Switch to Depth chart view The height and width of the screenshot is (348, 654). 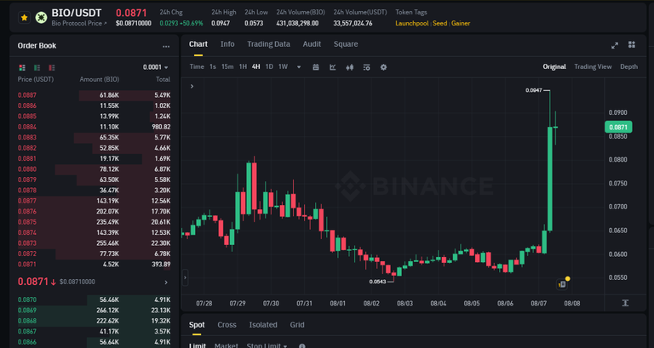click(629, 66)
